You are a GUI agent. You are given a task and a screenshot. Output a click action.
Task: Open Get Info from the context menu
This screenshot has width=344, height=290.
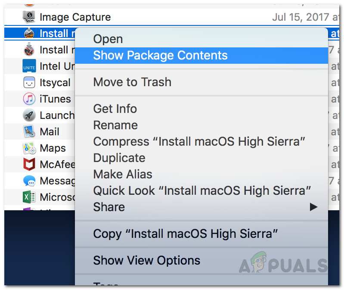[115, 109]
